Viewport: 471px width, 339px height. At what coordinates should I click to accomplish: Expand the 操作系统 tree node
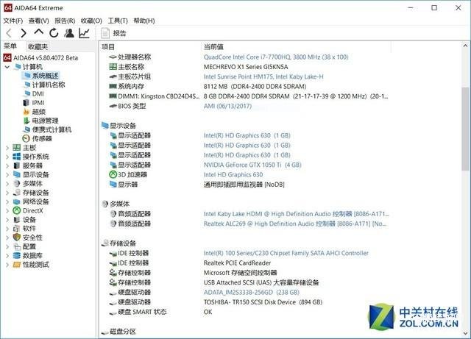(x=7, y=157)
